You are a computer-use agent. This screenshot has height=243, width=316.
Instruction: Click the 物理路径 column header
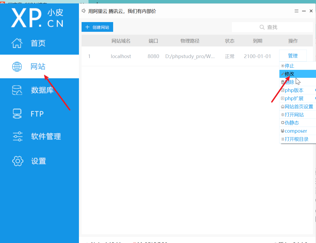pos(190,41)
